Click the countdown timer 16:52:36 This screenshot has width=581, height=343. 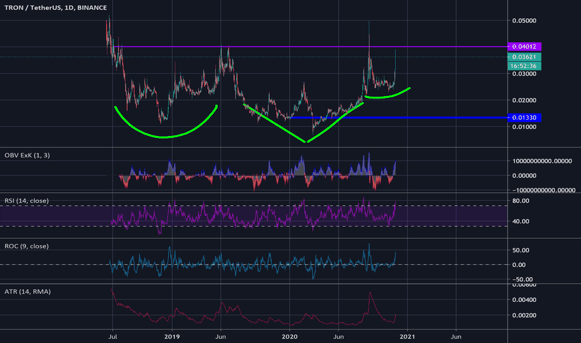524,66
